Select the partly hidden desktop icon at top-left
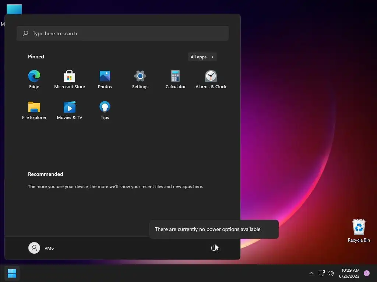Screen dimensions: 377x282 (x=14, y=9)
